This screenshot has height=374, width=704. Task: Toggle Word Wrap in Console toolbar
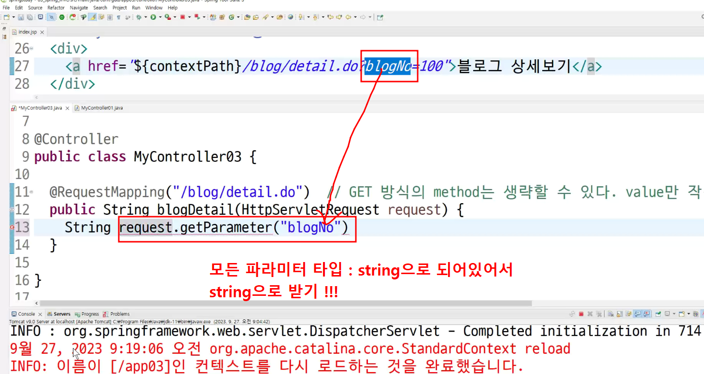(x=628, y=314)
